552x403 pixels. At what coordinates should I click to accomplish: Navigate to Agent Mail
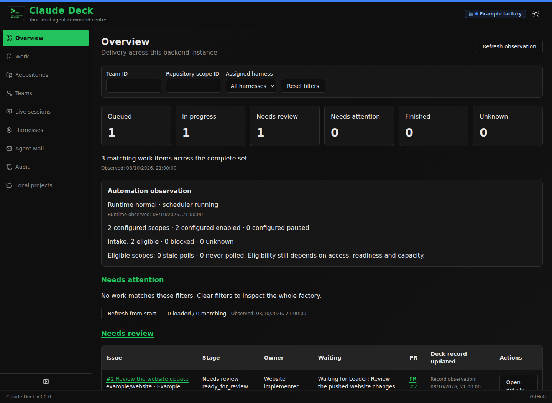[x=46, y=149]
